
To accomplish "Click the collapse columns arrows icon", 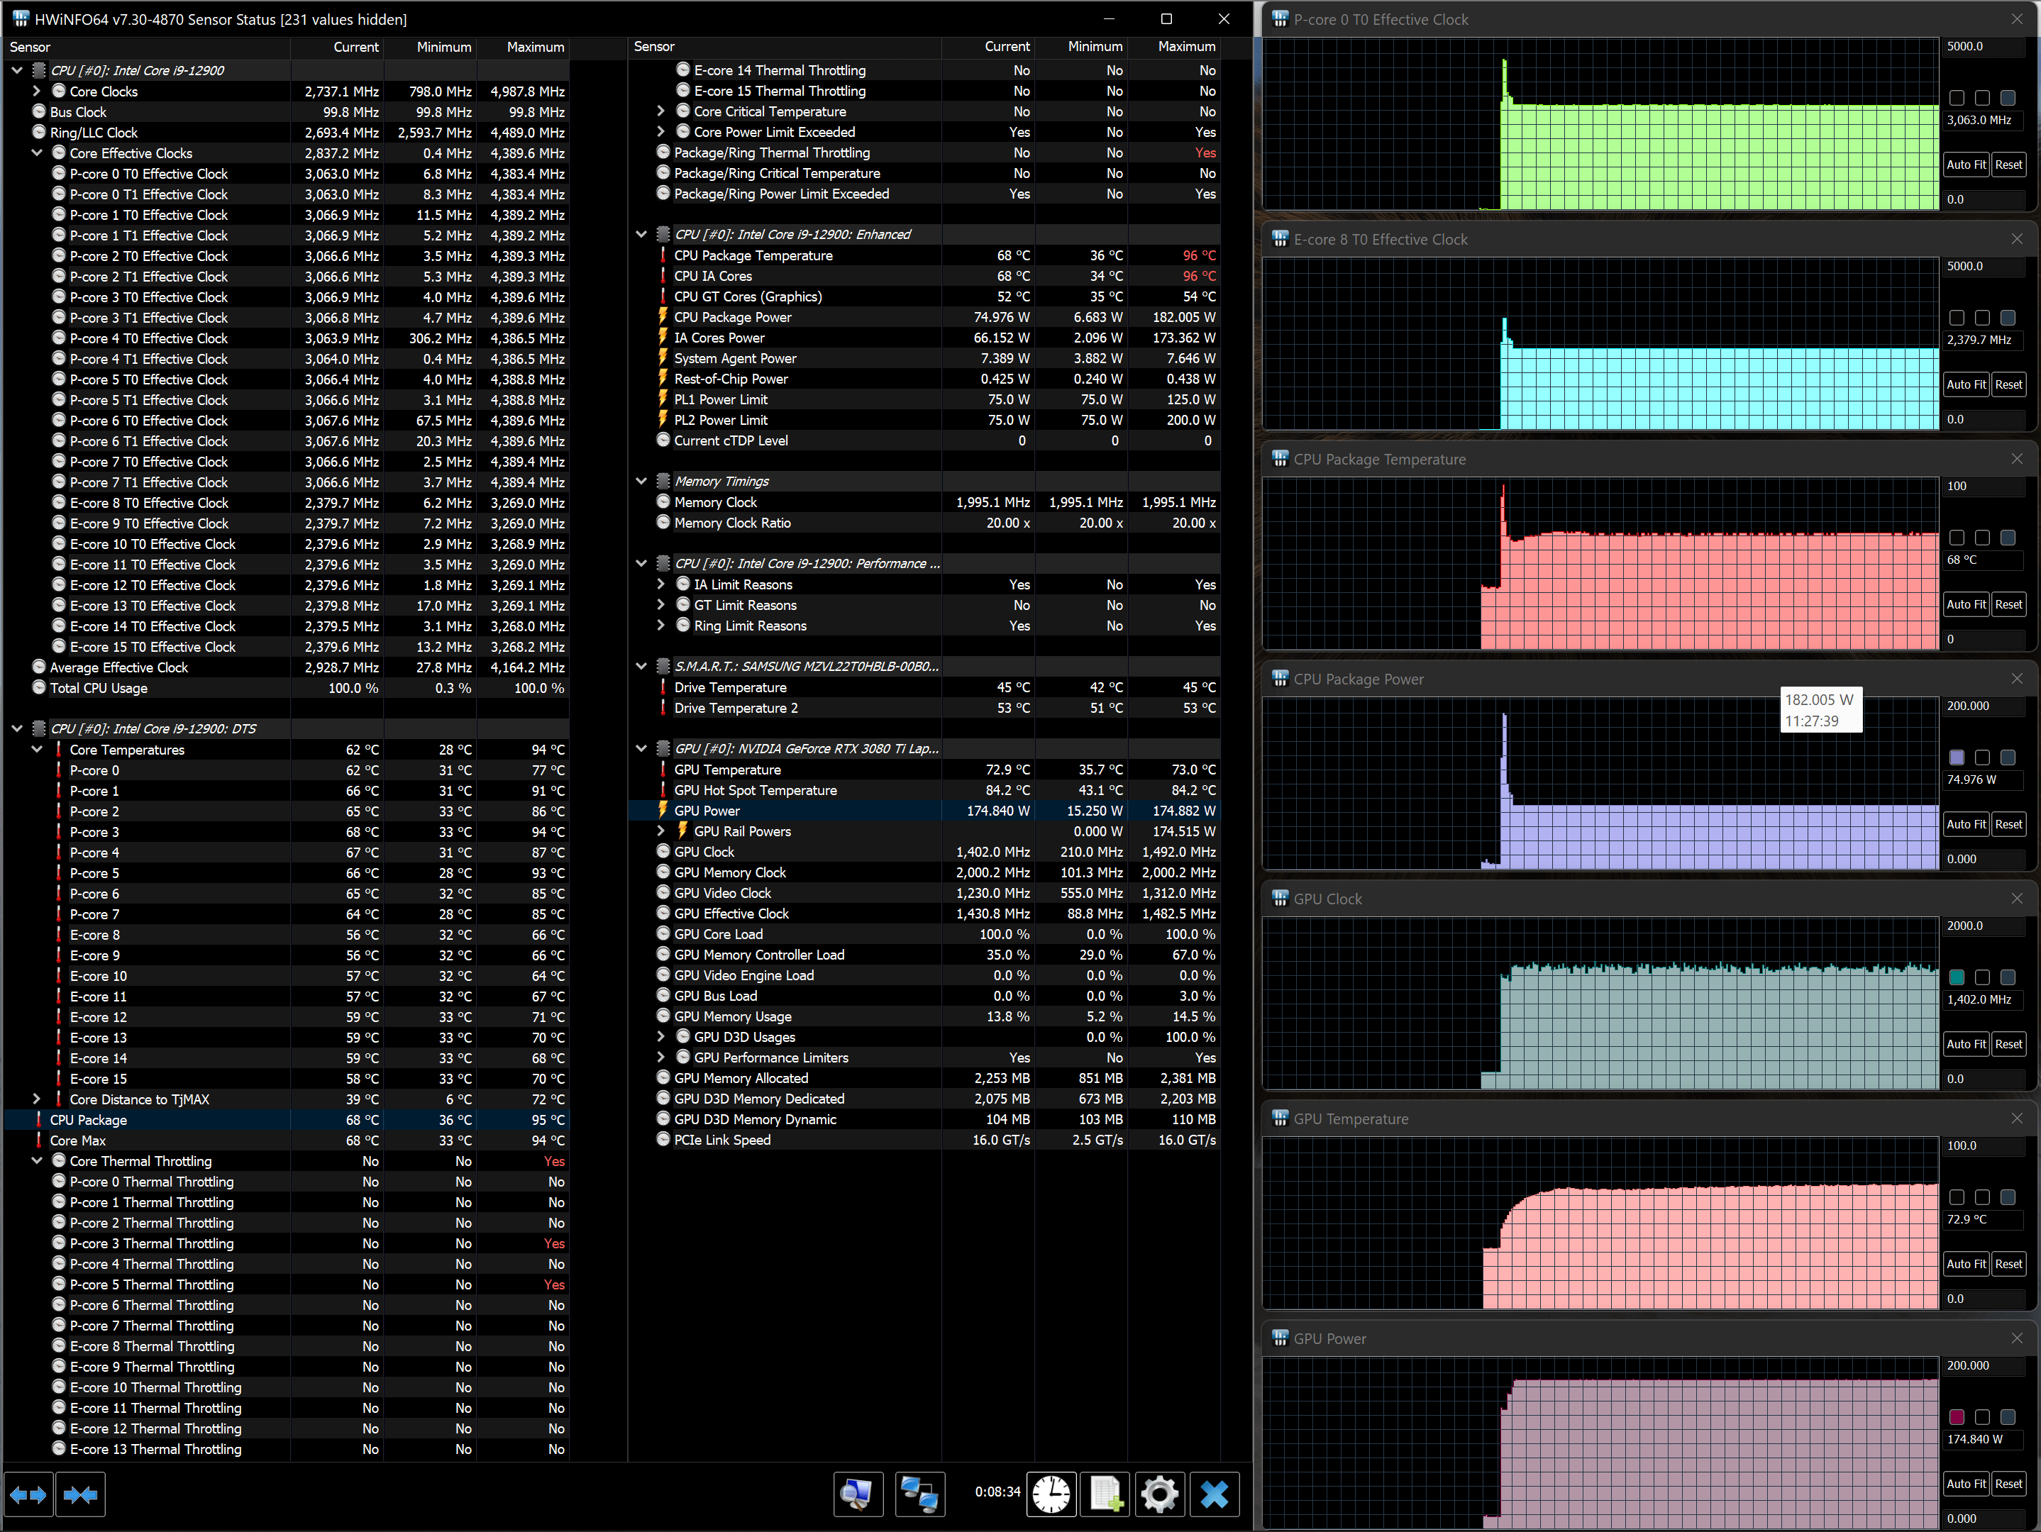I will point(80,1494).
